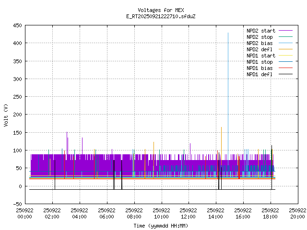Click the 'Voltages for MEX' chart title

[160, 10]
